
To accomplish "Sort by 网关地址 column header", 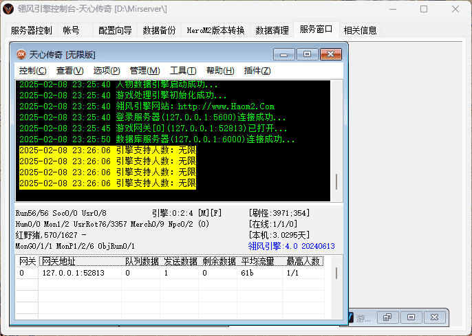I will (81, 262).
